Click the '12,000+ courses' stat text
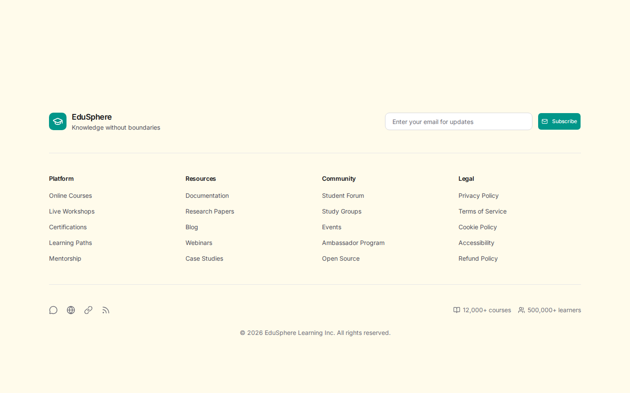Screen dimensions: 630x393 pos(487,310)
